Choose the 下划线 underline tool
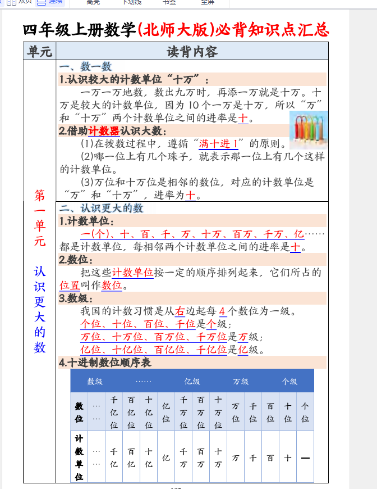 [132, 2]
